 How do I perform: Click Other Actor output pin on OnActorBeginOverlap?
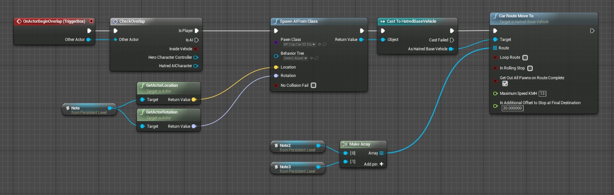coord(89,40)
